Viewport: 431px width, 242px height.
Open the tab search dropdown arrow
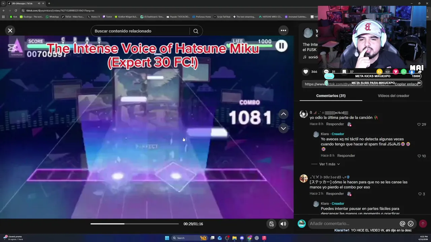(3, 3)
